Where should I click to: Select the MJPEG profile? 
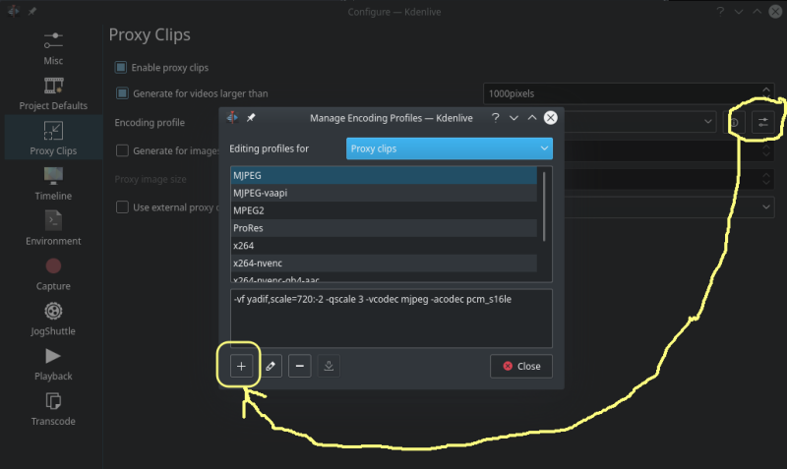384,175
